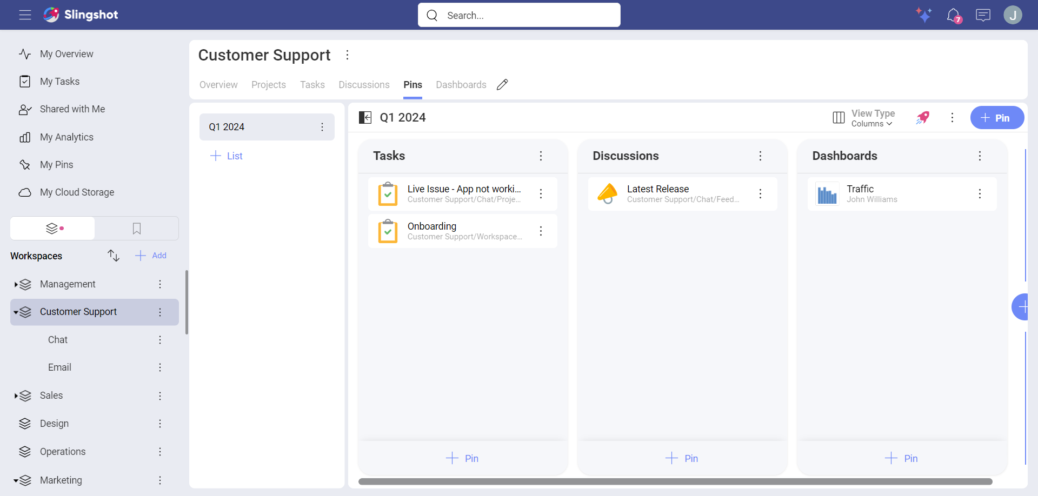Click the blue Pin button
1038x496 pixels.
click(996, 118)
